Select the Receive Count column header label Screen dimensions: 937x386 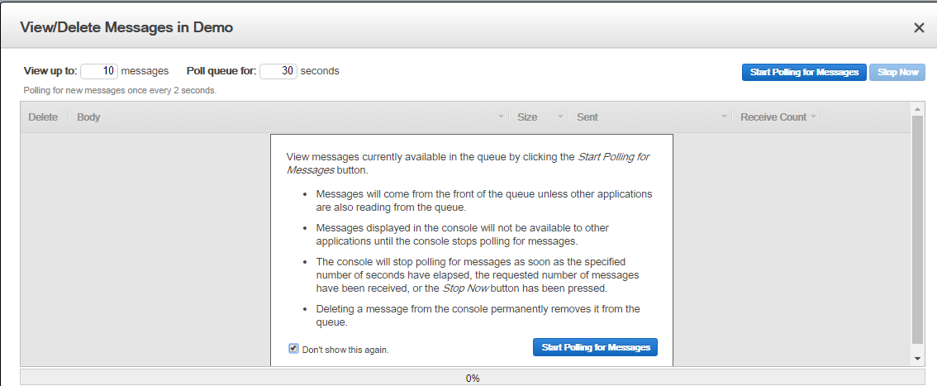[773, 117]
